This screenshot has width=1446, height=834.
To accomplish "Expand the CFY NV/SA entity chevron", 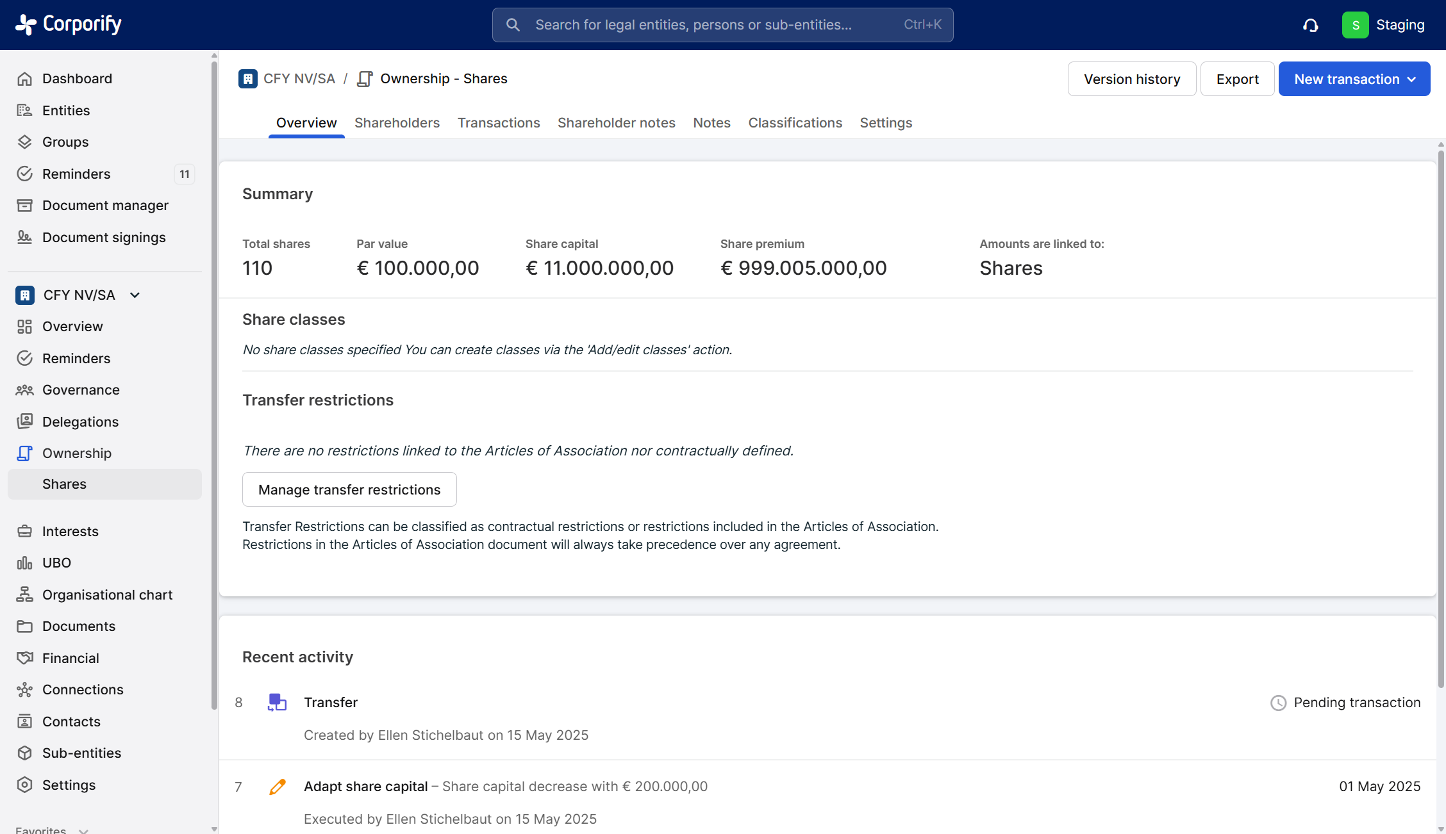I will click(135, 295).
